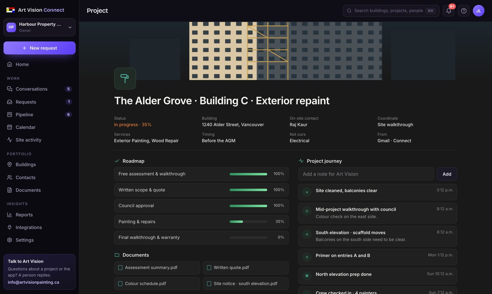
Task: Open Written quote.pdf document
Action: 246,268
